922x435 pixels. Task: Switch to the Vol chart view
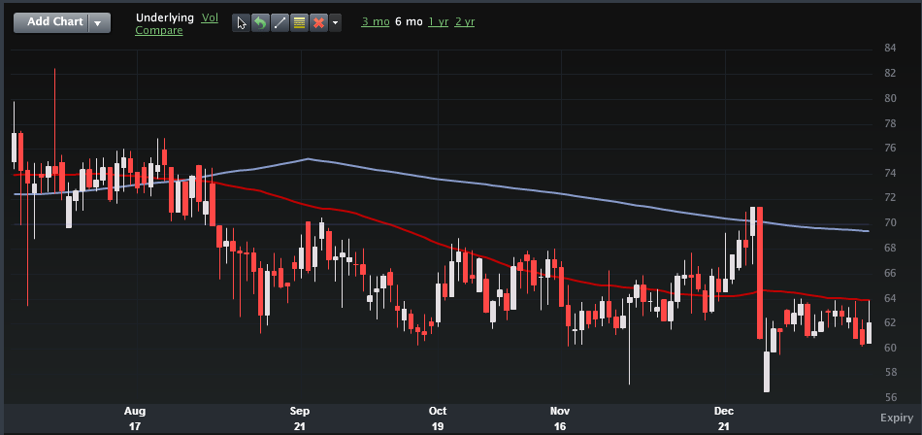[210, 17]
